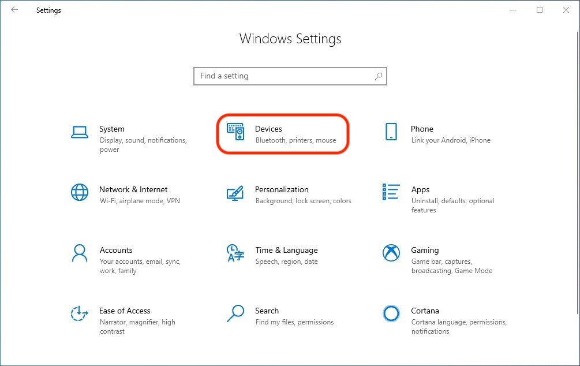
Task: Select the Ease of Access icon
Action: pyautogui.click(x=79, y=313)
